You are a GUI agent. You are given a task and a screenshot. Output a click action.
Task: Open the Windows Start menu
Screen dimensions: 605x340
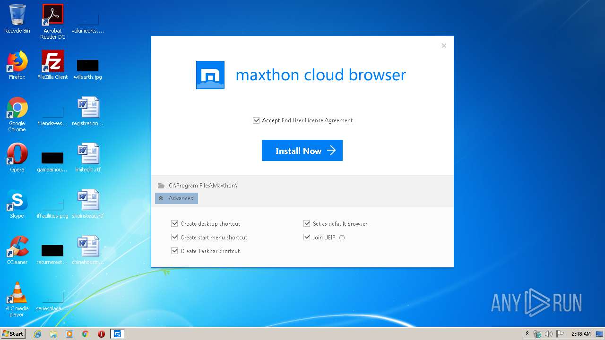point(13,333)
